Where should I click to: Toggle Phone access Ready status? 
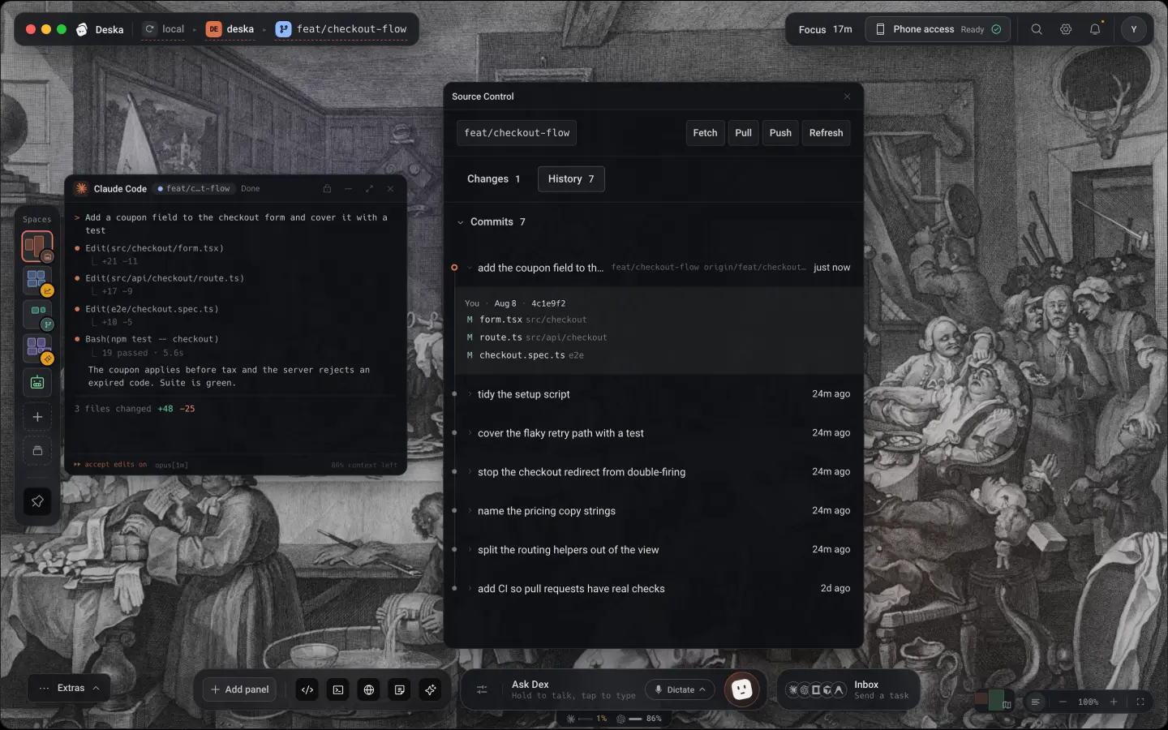(938, 29)
